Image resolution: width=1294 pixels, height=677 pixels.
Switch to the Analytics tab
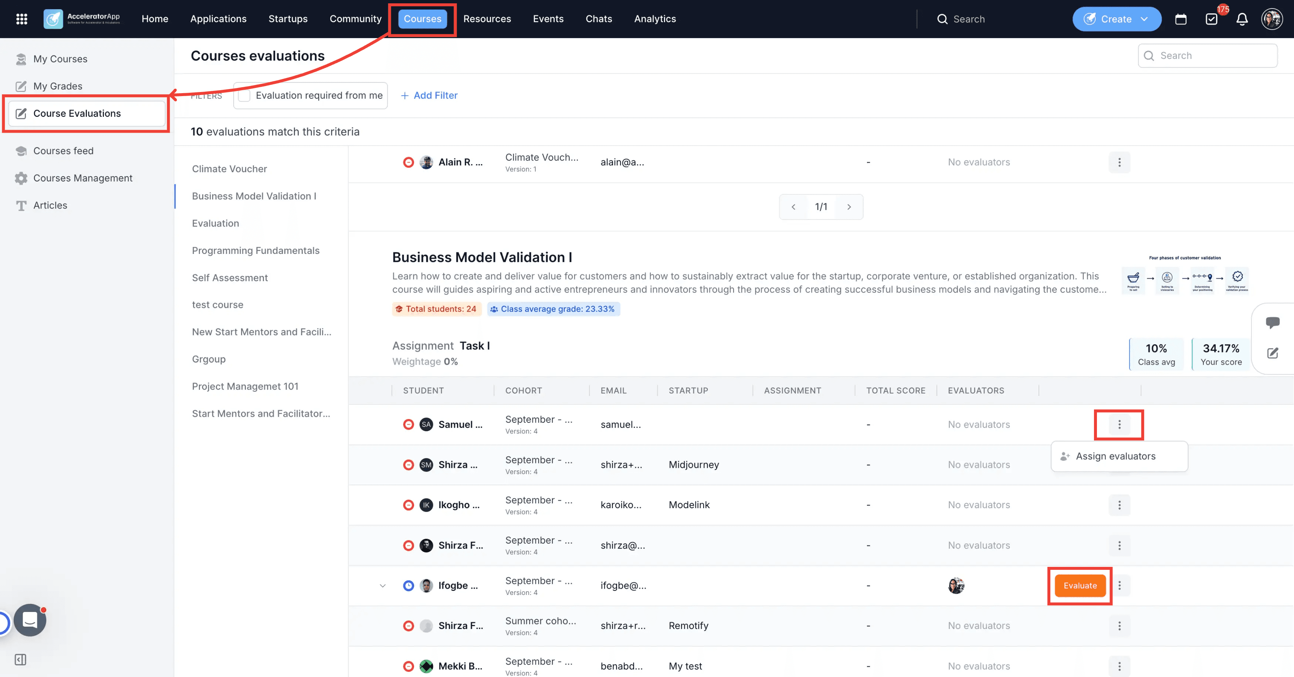pyautogui.click(x=654, y=19)
